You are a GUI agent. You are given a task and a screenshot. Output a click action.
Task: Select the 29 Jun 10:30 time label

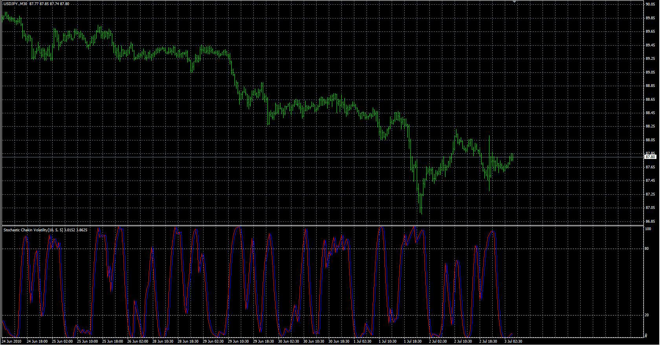coord(237,341)
